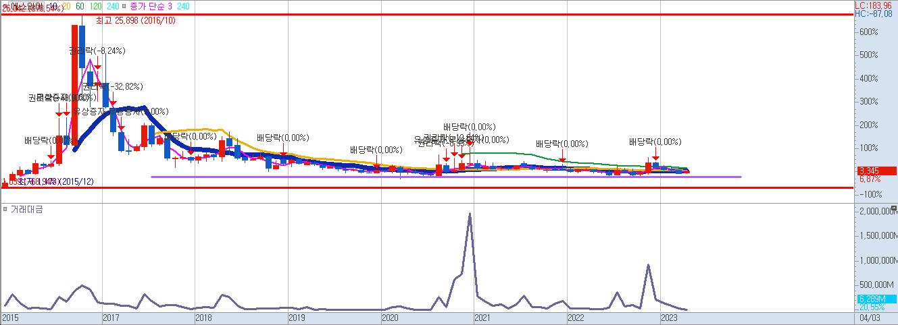Click the 권리락(-8,24%) event label

pos(97,51)
